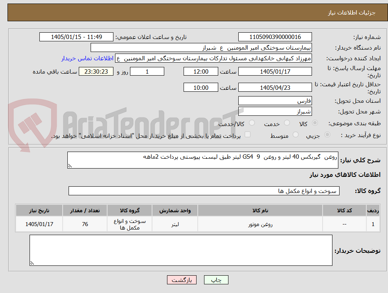
Task: Click the remaining days field showing 1
Action: click(x=147, y=72)
